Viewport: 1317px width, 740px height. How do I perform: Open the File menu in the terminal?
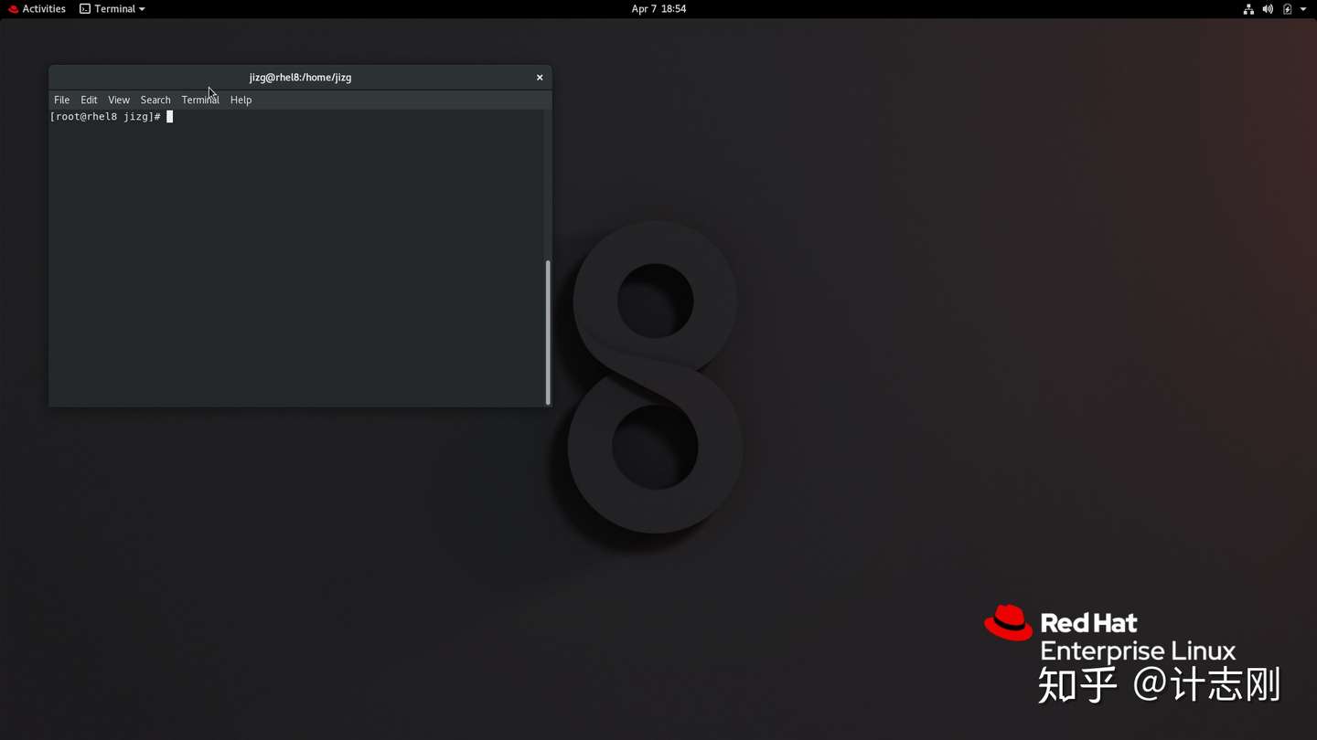click(x=61, y=100)
